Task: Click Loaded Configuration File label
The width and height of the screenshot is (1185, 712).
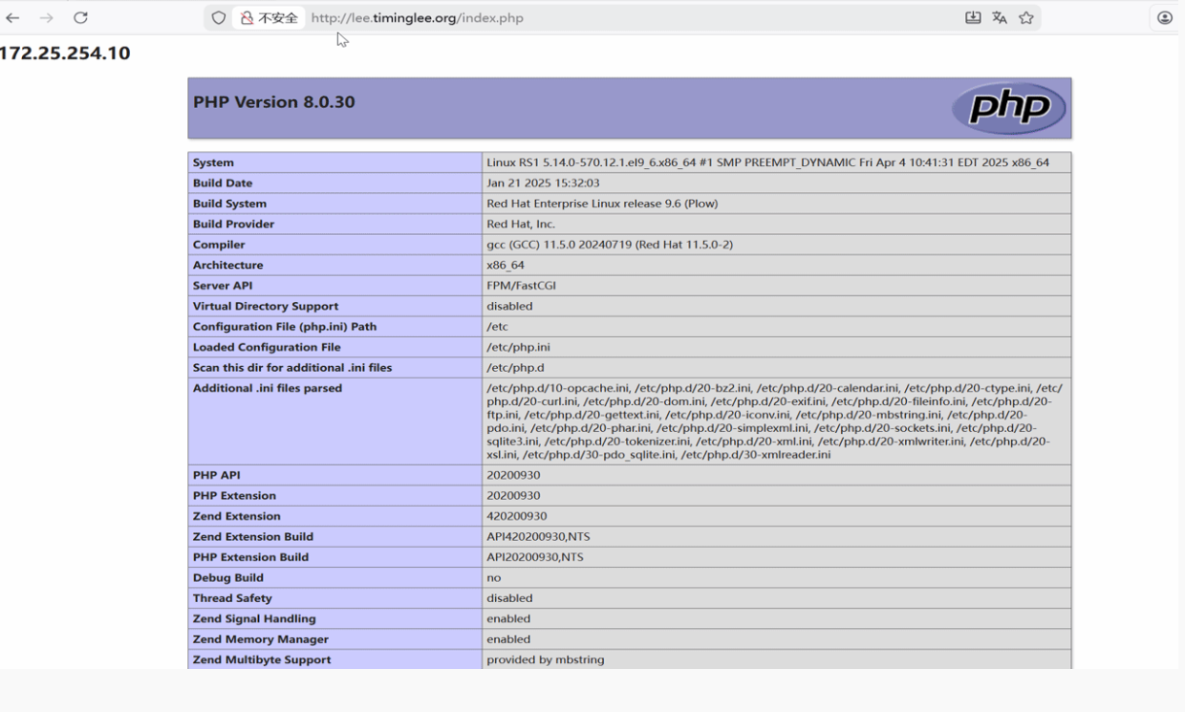Action: [x=267, y=347]
